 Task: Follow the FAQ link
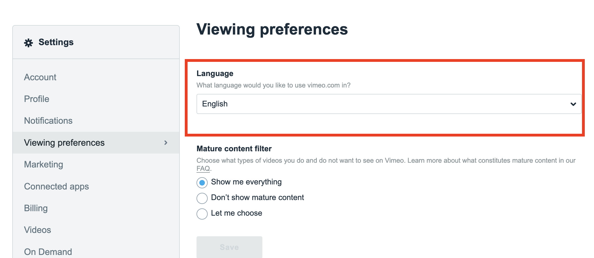point(203,169)
